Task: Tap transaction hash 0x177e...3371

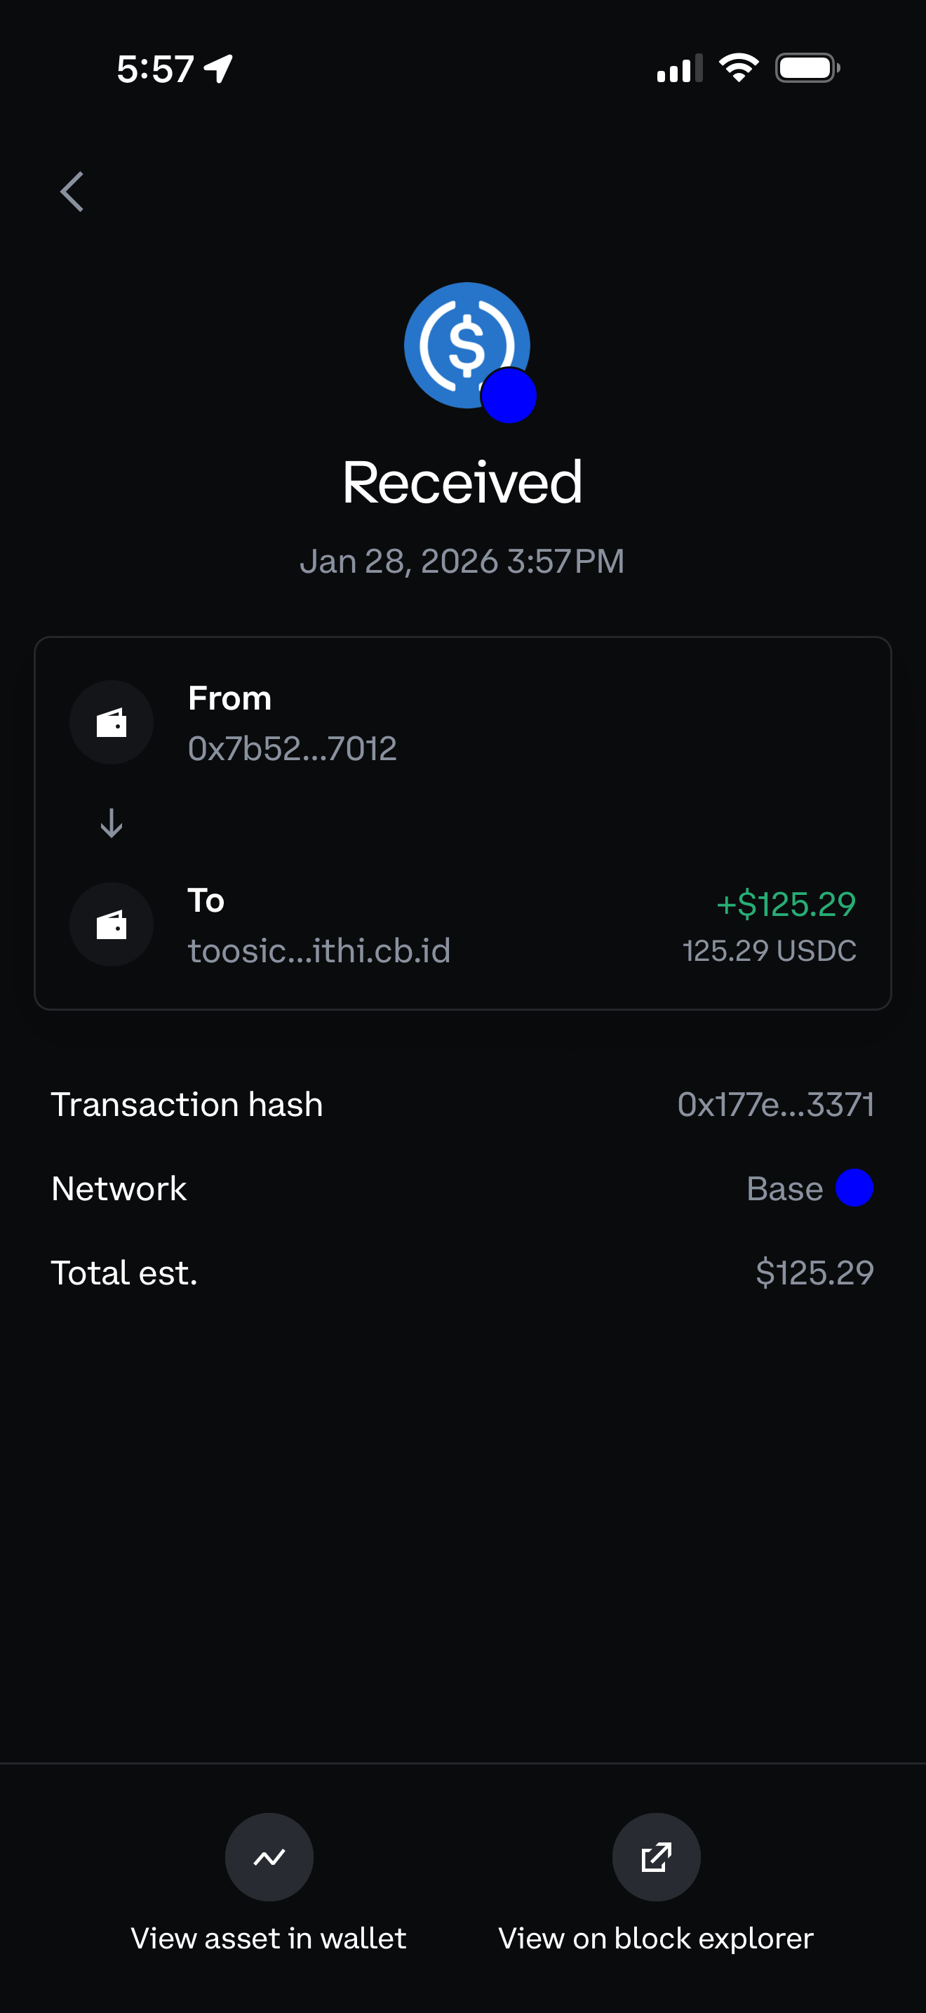Action: 775,1104
